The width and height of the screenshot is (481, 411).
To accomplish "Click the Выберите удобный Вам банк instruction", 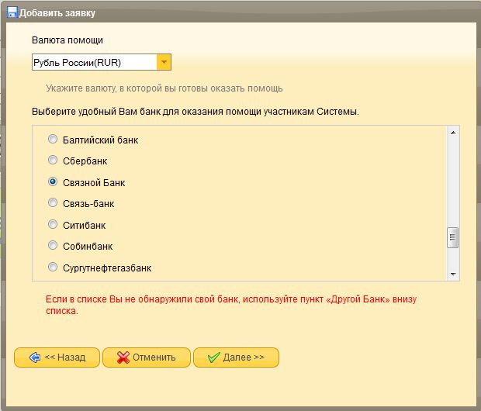I will click(196, 112).
